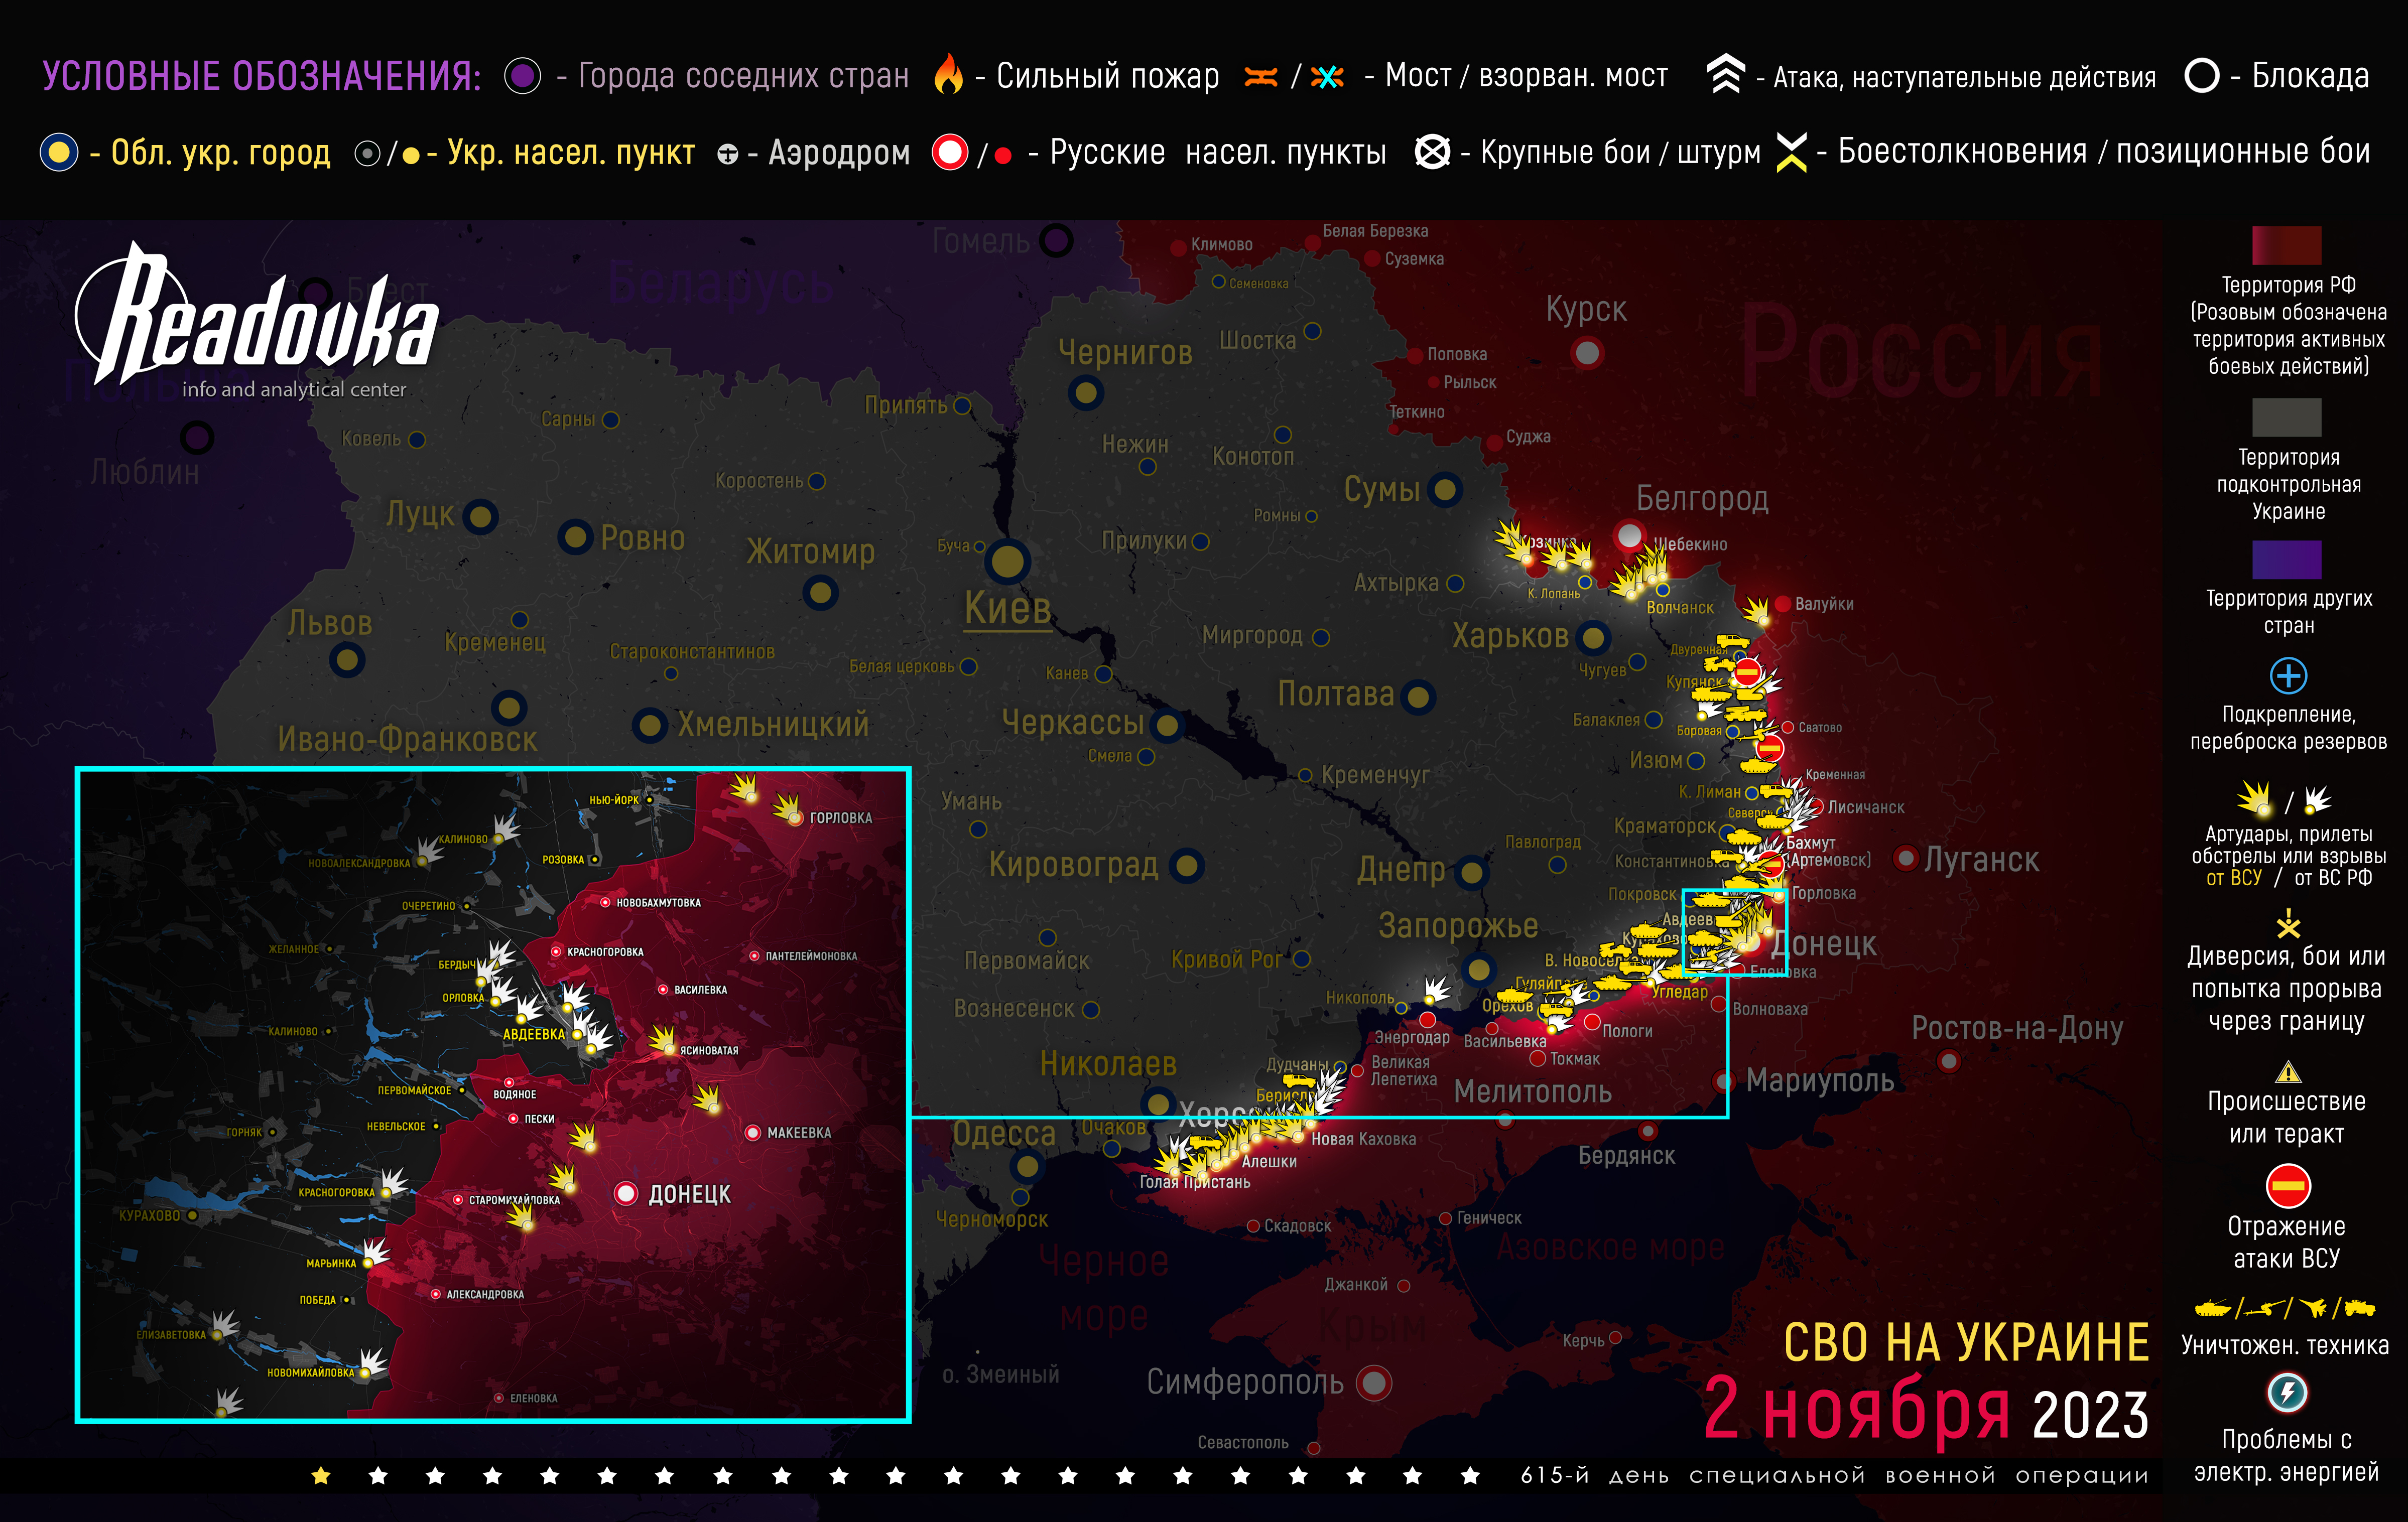
Task: Click the Блокада ring icon in legend
Action: 2202,75
